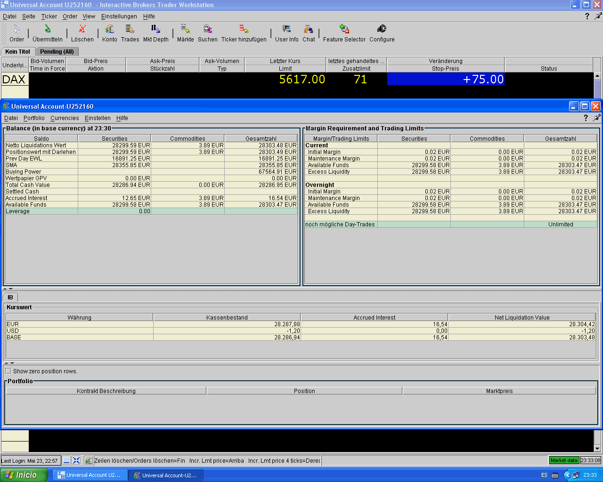Viewport: 603px width, 482px height.
Task: Click Universal Account-U2 account taskbar button
Action: point(166,475)
